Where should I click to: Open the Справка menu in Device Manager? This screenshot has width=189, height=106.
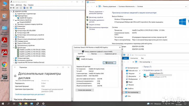click(x=31, y=5)
